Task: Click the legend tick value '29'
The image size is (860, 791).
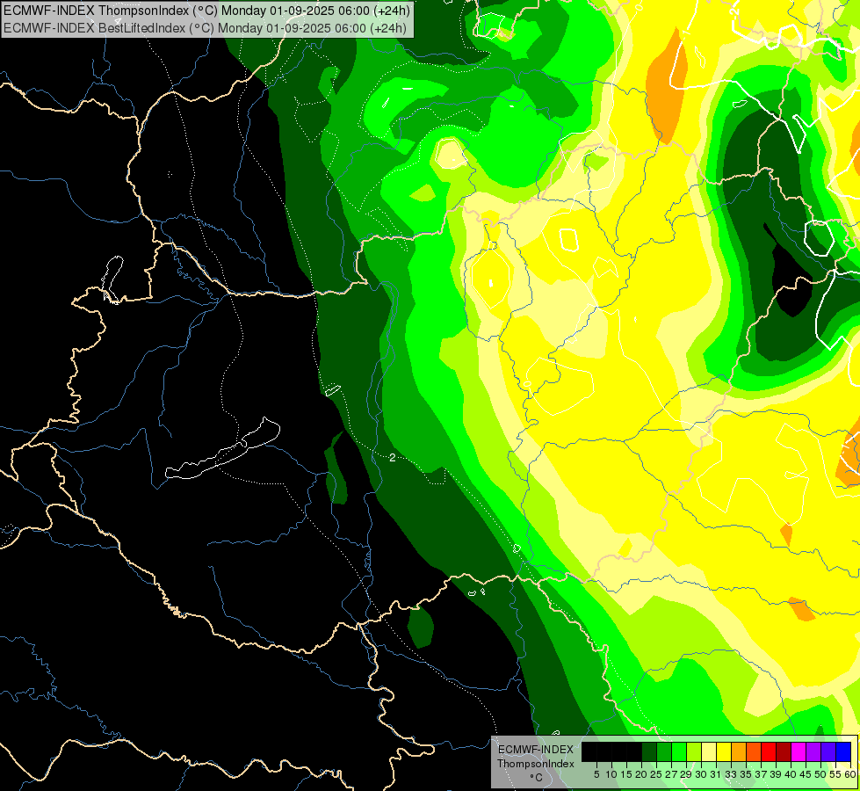Action: click(686, 774)
